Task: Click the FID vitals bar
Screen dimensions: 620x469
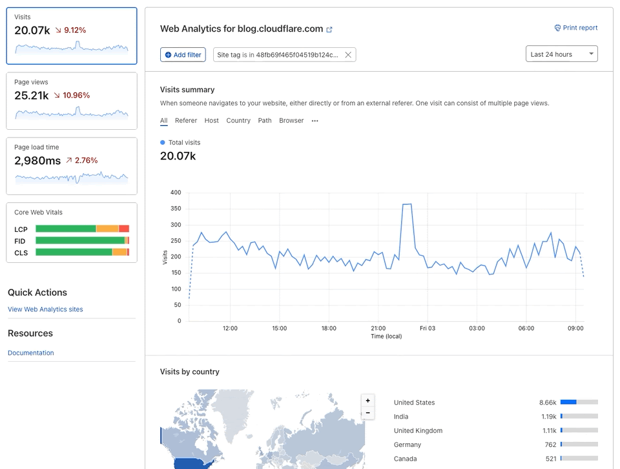Action: pyautogui.click(x=82, y=240)
